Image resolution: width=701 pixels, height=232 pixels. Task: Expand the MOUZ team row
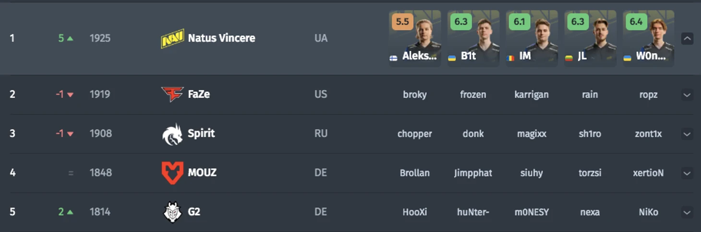(687, 173)
